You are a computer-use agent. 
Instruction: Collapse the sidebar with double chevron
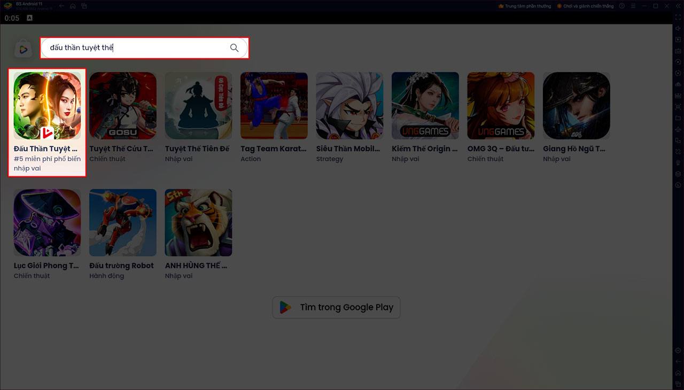click(x=678, y=6)
